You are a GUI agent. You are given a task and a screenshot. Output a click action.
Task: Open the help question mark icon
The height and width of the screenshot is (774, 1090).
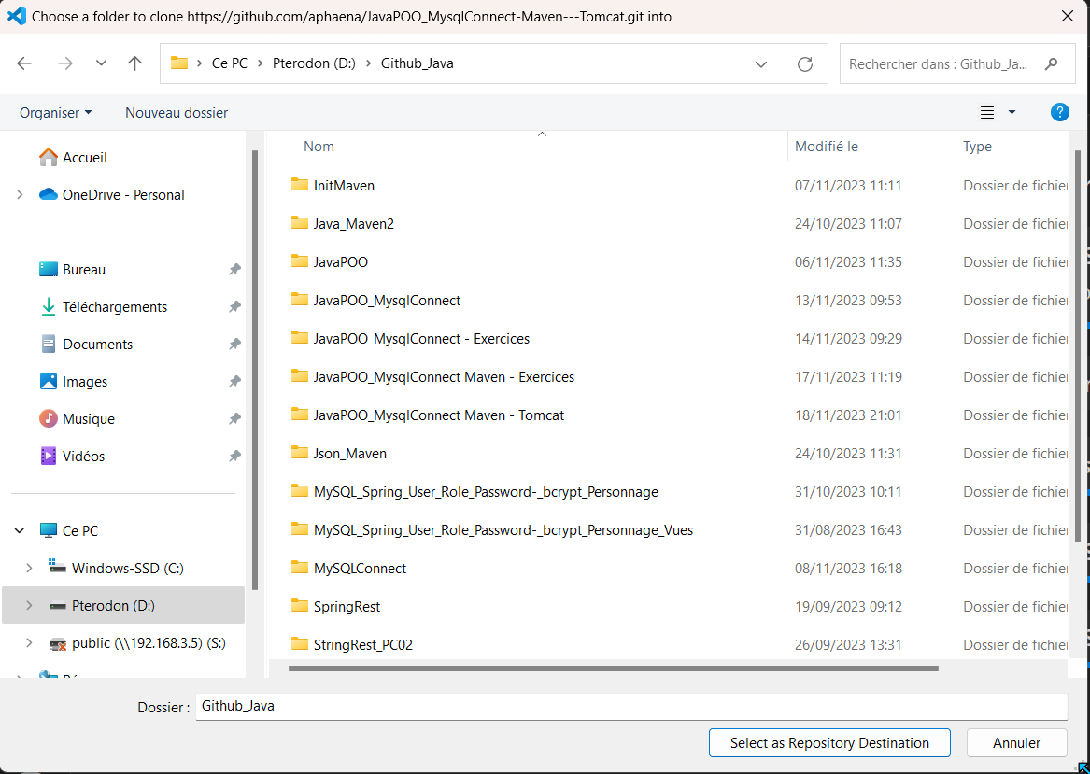point(1059,112)
